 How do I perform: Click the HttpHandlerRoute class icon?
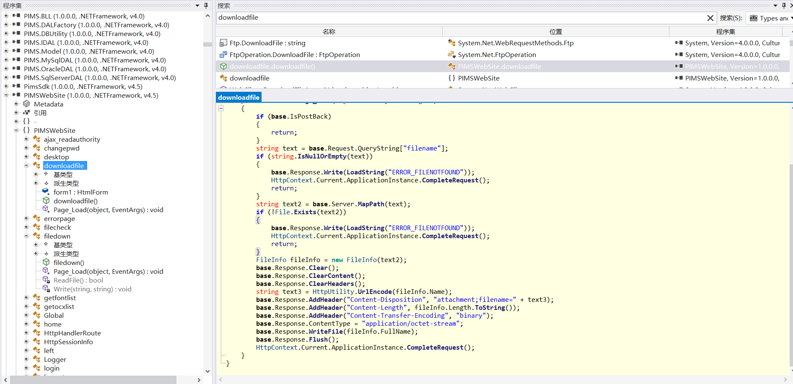click(x=36, y=333)
